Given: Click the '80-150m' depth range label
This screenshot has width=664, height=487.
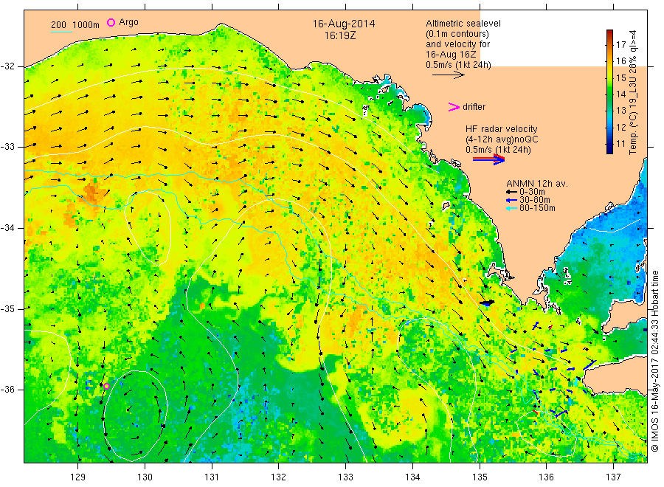Looking at the screenshot, I should (x=537, y=208).
